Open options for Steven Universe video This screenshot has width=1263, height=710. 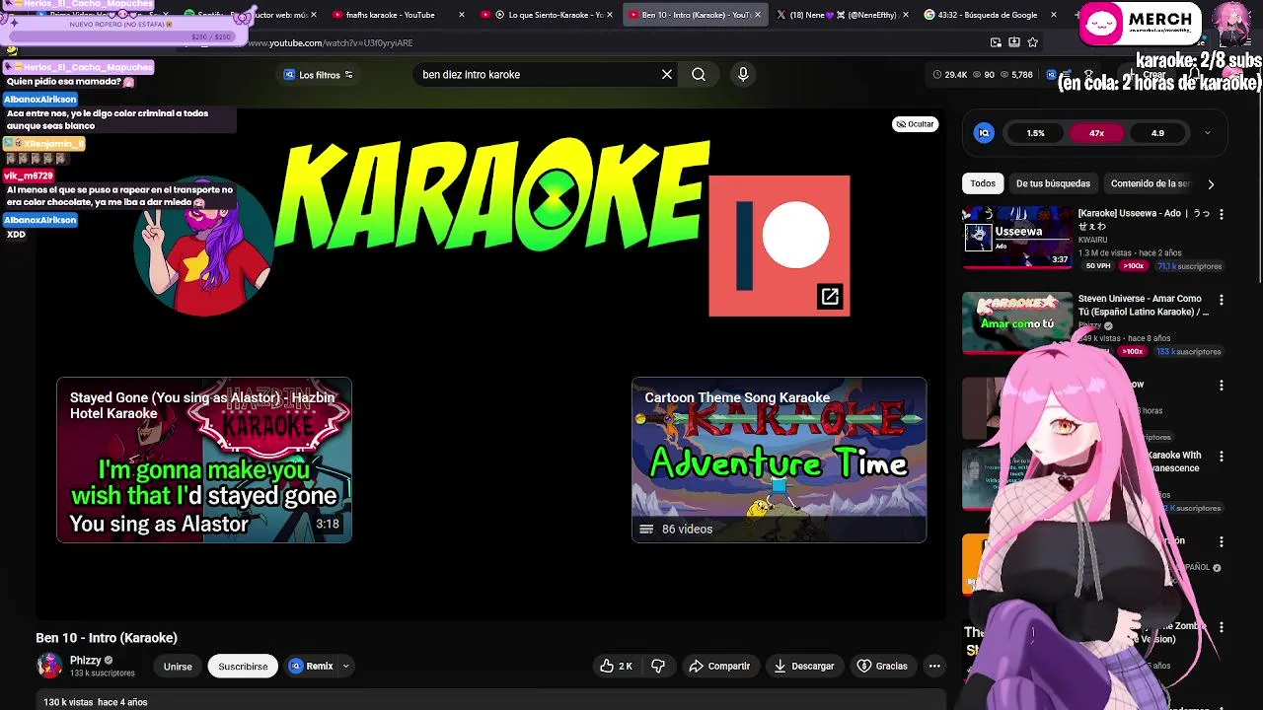[x=1221, y=300]
